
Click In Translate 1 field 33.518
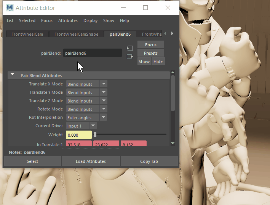pyautogui.click(x=79, y=143)
